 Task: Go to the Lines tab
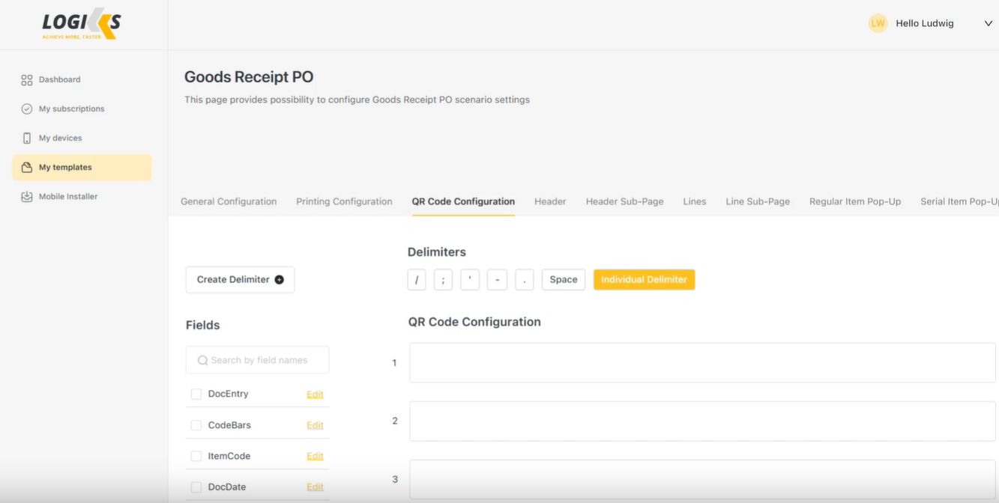(x=694, y=202)
